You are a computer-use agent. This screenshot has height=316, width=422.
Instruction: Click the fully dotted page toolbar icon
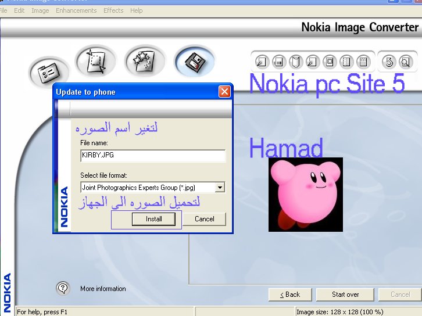click(x=363, y=62)
